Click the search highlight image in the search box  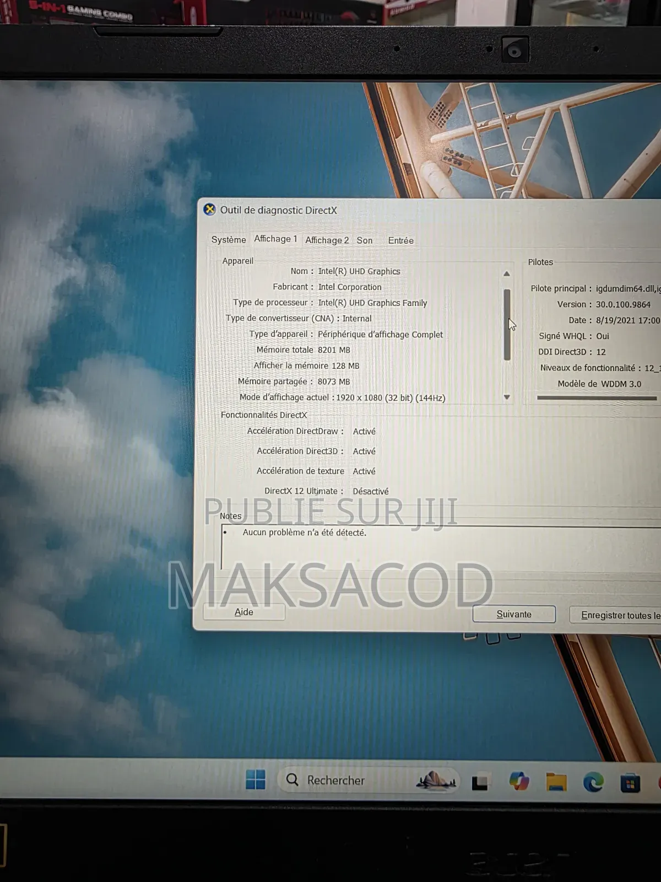click(x=436, y=781)
